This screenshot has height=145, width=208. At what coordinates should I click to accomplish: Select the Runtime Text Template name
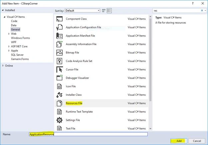[x=79, y=112]
